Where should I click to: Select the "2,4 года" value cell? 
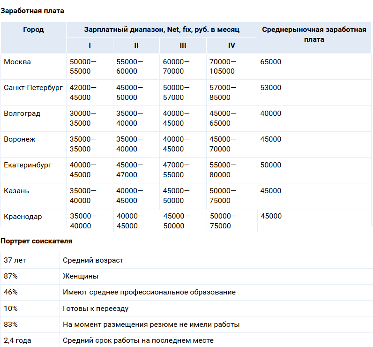(x=17, y=340)
